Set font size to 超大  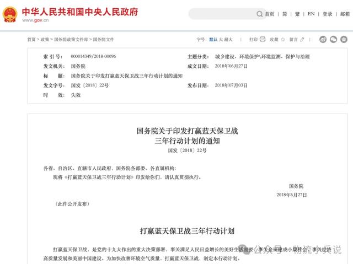click(228, 40)
